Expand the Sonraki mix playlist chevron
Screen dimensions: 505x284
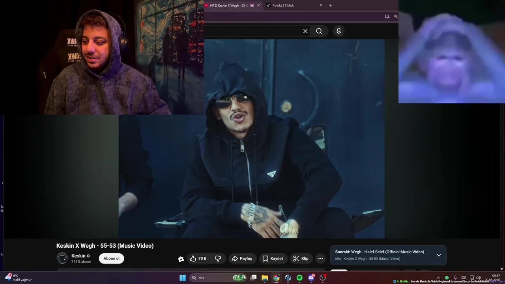point(439,255)
